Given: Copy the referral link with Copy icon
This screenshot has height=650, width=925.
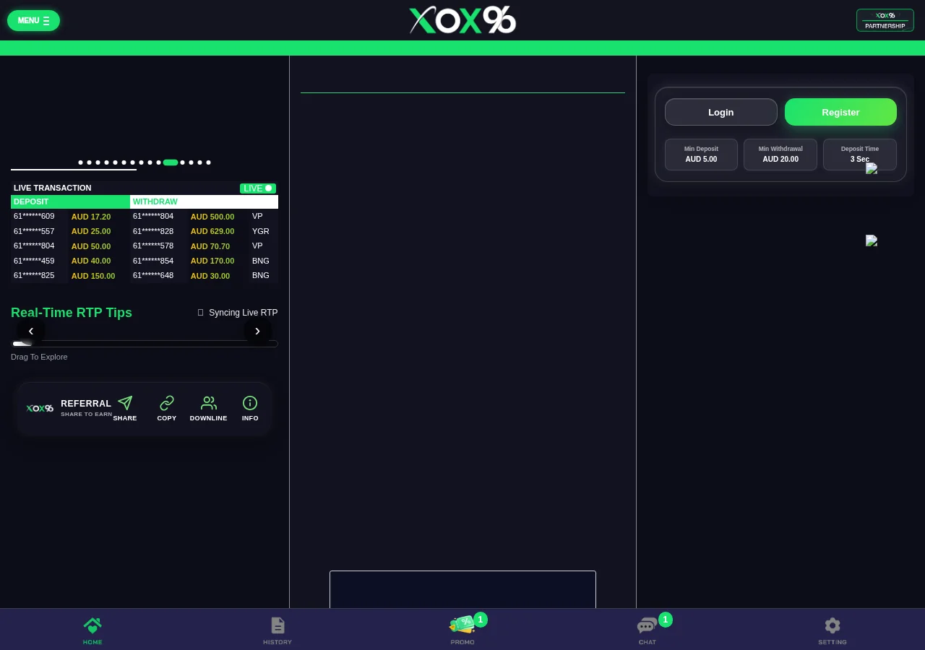Looking at the screenshot, I should [x=167, y=408].
